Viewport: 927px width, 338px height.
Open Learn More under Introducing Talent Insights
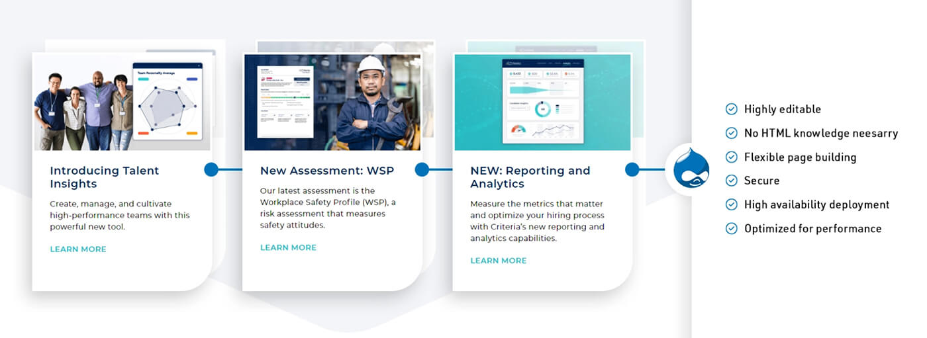click(78, 249)
